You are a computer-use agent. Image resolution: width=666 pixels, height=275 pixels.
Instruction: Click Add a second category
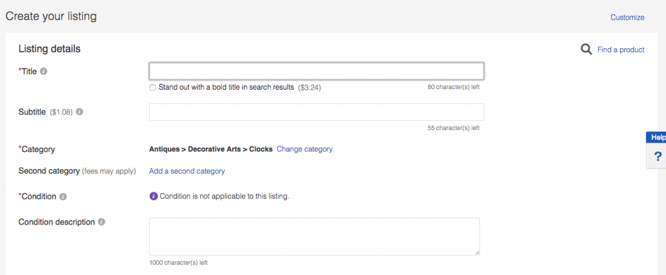click(x=187, y=171)
